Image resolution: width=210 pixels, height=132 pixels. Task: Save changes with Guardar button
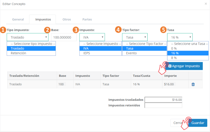[x=198, y=123]
